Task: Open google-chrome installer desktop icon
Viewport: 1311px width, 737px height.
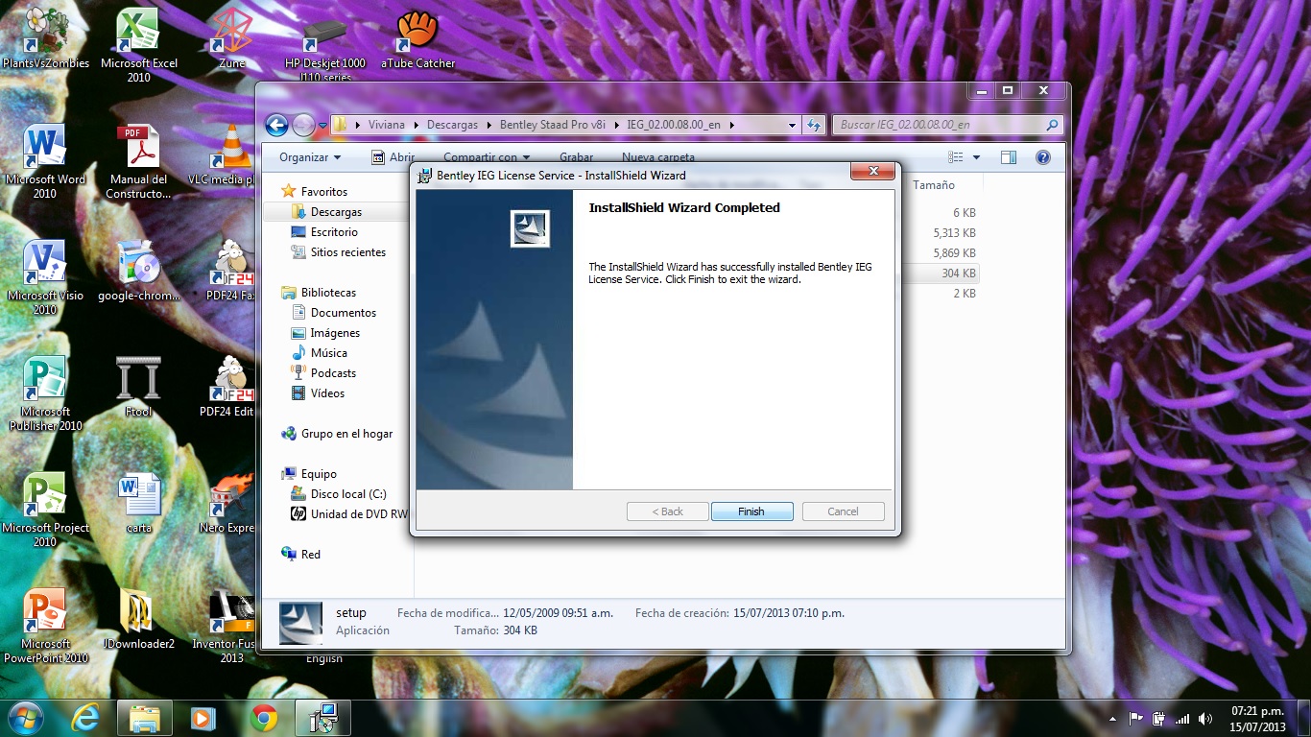Action: click(x=139, y=272)
